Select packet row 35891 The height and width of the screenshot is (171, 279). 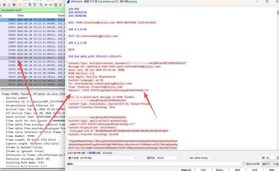(x=32, y=20)
